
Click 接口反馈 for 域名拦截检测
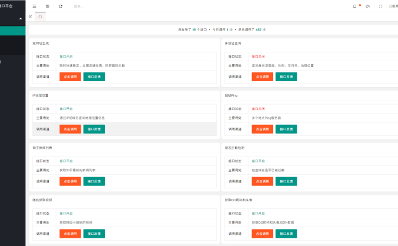(286, 181)
